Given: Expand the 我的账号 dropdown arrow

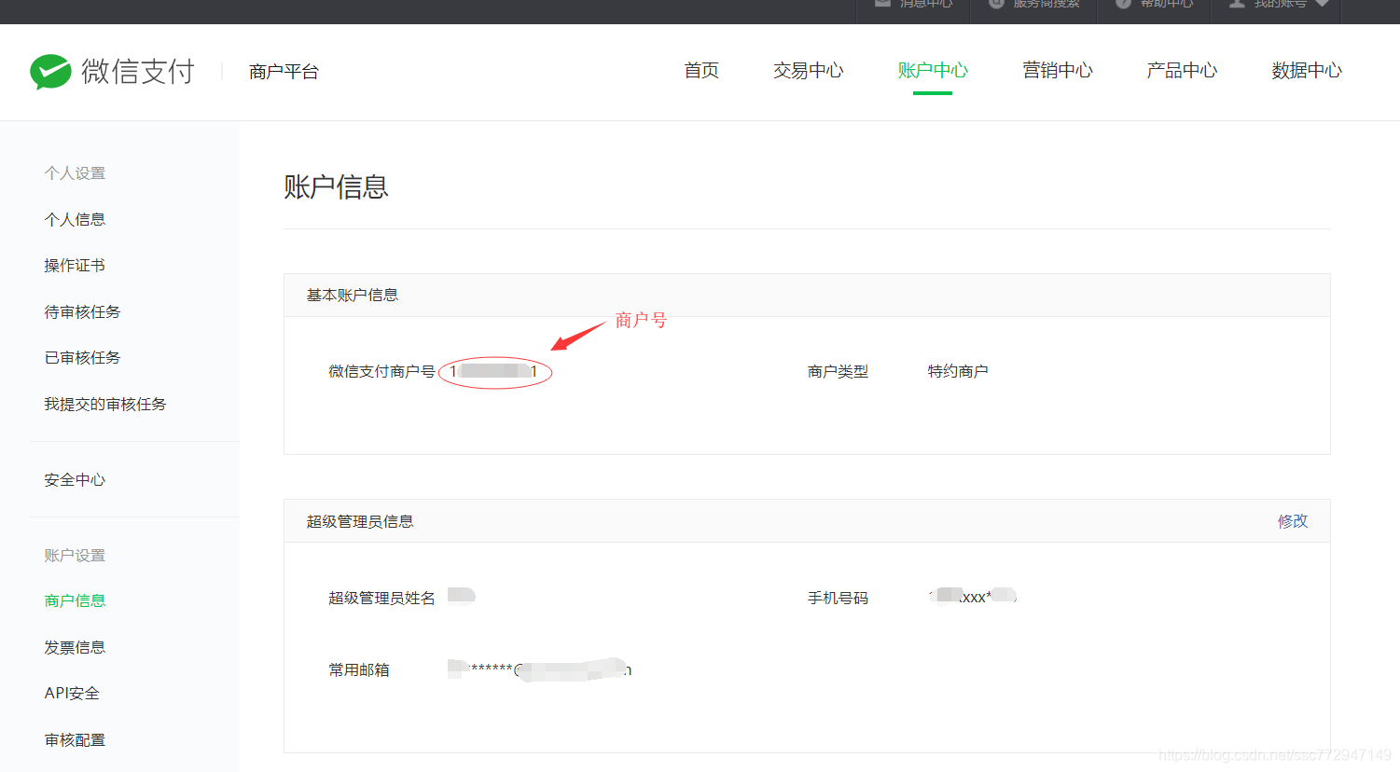Looking at the screenshot, I should tap(1322, 4).
